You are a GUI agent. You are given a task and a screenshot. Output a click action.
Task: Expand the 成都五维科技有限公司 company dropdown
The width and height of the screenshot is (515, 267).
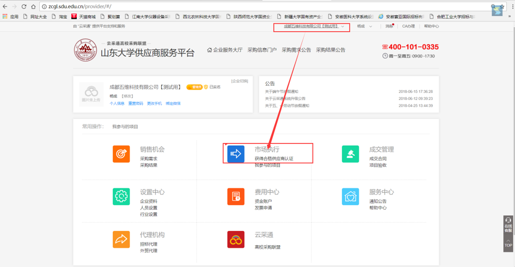(314, 27)
